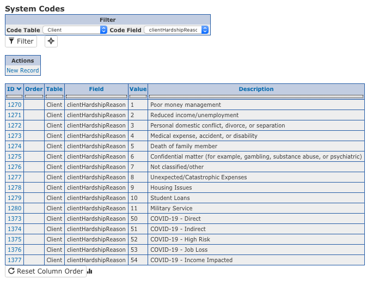The width and height of the screenshot is (379, 285).
Task: Open record ID 1374
Action: [15, 229]
